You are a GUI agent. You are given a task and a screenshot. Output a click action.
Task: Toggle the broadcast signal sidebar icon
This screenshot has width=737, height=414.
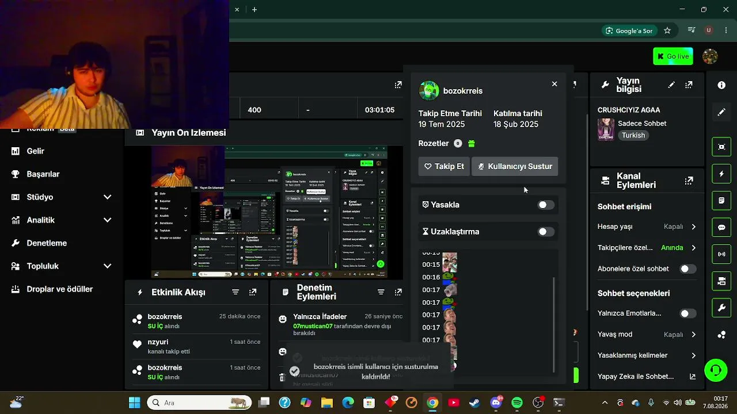(x=721, y=254)
